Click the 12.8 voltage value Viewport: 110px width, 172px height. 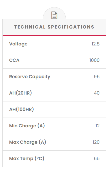click(x=96, y=44)
